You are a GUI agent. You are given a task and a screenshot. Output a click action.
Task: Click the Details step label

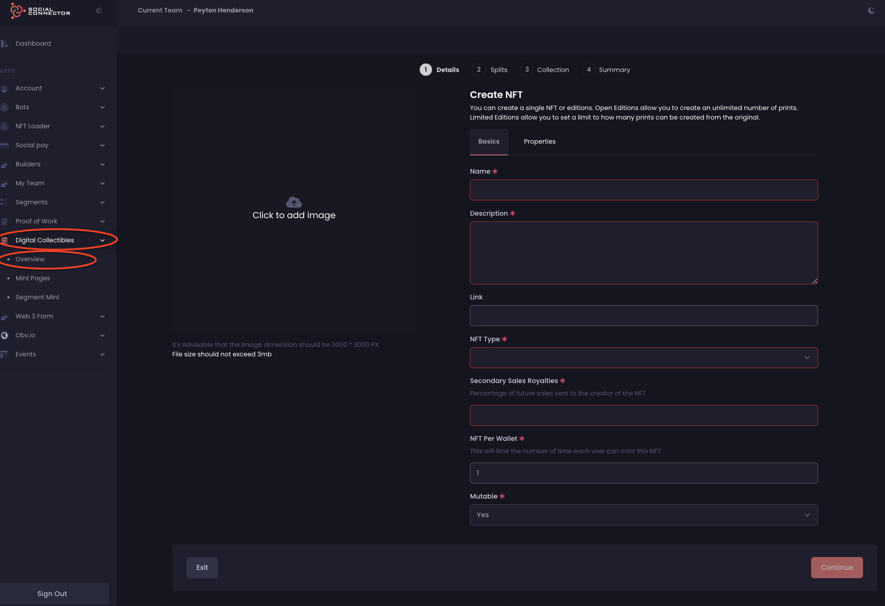point(448,70)
